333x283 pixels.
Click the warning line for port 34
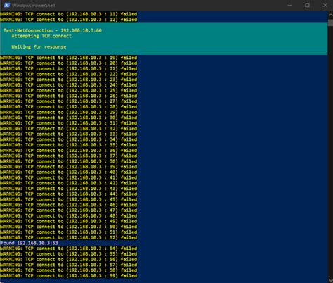pyautogui.click(x=69, y=139)
